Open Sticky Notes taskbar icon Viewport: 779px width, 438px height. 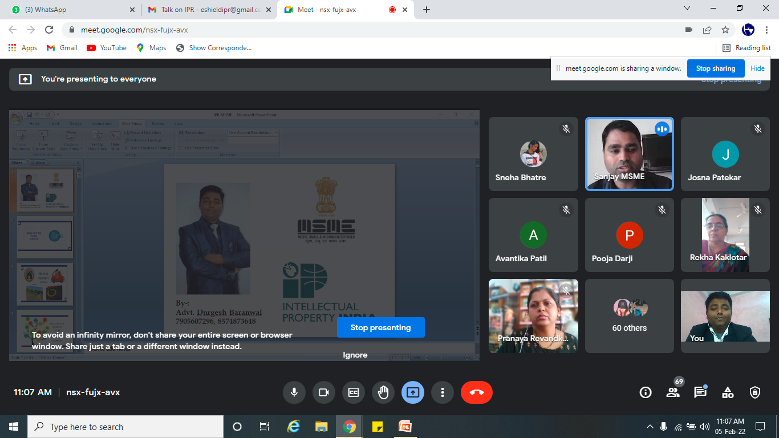(378, 427)
